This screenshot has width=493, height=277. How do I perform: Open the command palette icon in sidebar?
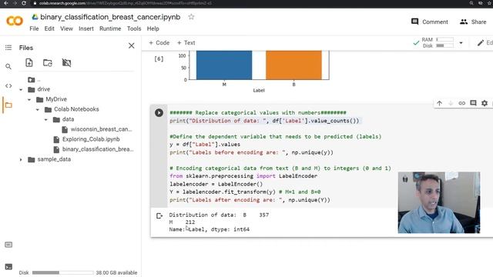(8, 245)
